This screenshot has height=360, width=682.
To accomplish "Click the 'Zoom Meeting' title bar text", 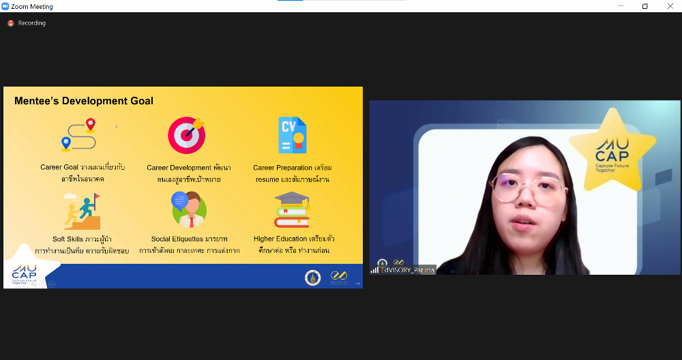I will point(32,7).
